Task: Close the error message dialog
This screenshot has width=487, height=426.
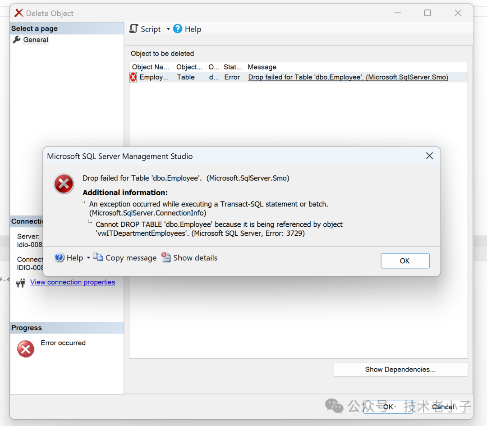Action: click(x=429, y=156)
